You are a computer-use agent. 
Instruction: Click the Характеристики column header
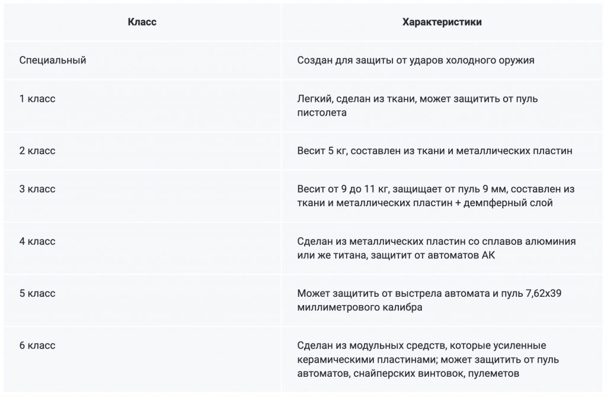click(x=442, y=22)
